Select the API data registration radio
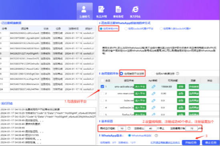This screenshot has height=146, width=220. [163, 73]
